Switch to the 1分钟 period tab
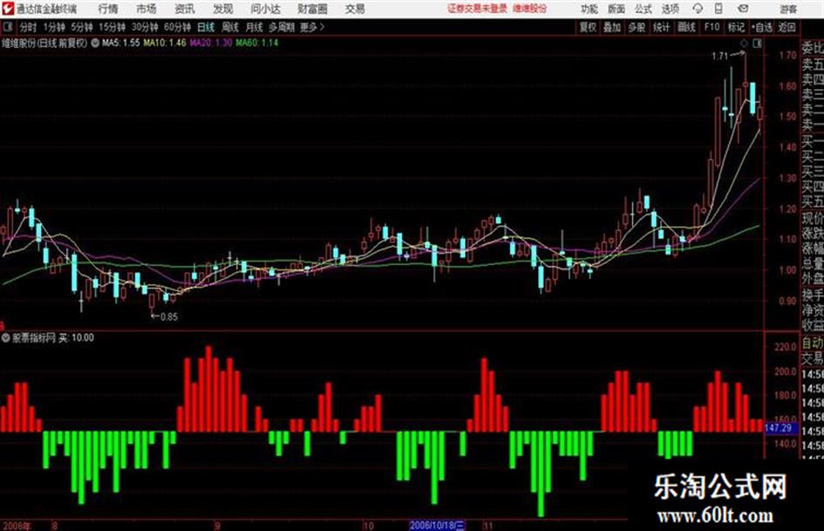 [x=54, y=27]
